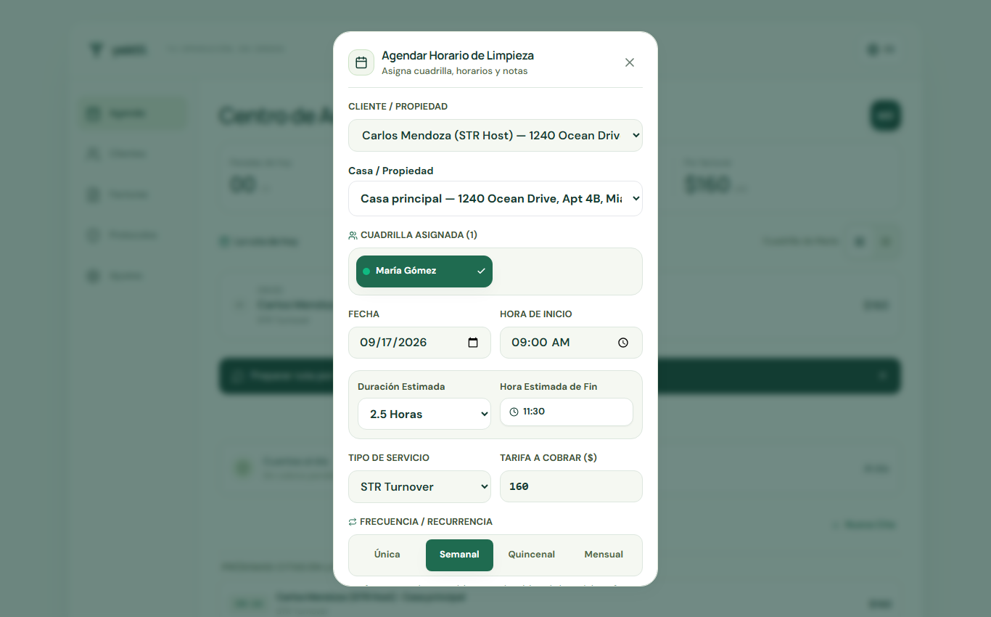Select the Semanal frequency tab
The width and height of the screenshot is (991, 617).
[459, 555]
